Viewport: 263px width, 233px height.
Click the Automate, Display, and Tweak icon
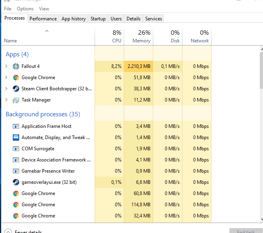[x=16, y=137]
